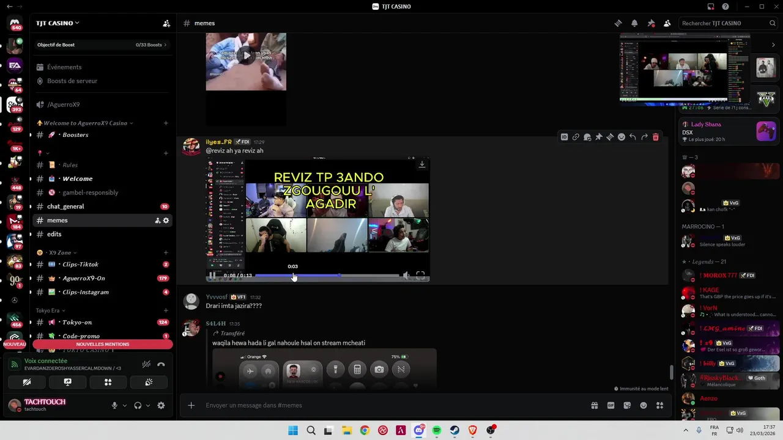The image size is (783, 440).
Task: Open the upload plus button
Action: pyautogui.click(x=191, y=405)
